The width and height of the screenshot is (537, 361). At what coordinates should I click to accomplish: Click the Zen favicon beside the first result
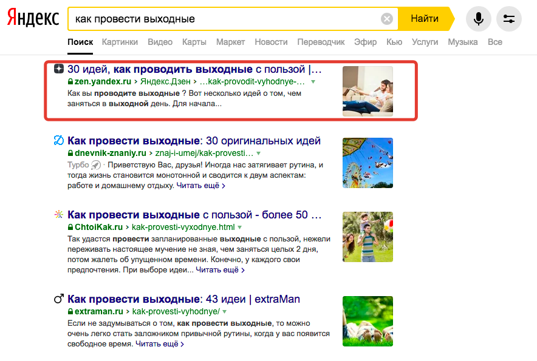pyautogui.click(x=59, y=69)
